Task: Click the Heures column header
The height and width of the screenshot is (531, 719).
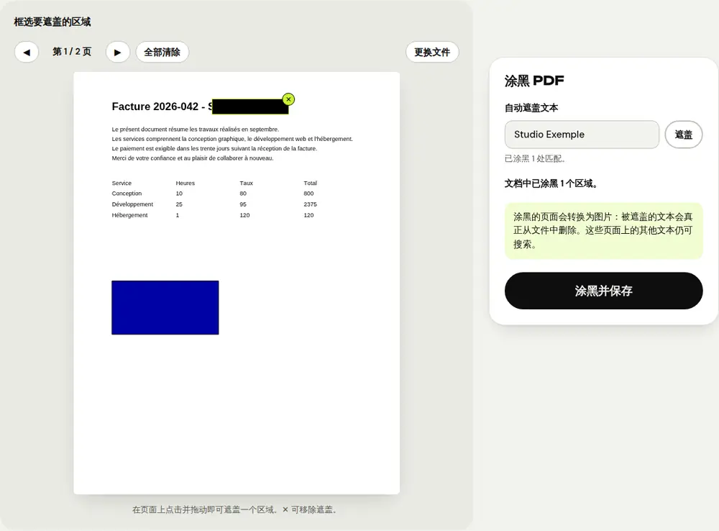Action: coord(186,183)
